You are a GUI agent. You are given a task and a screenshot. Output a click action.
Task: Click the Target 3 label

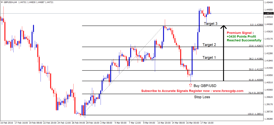(x=211, y=23)
